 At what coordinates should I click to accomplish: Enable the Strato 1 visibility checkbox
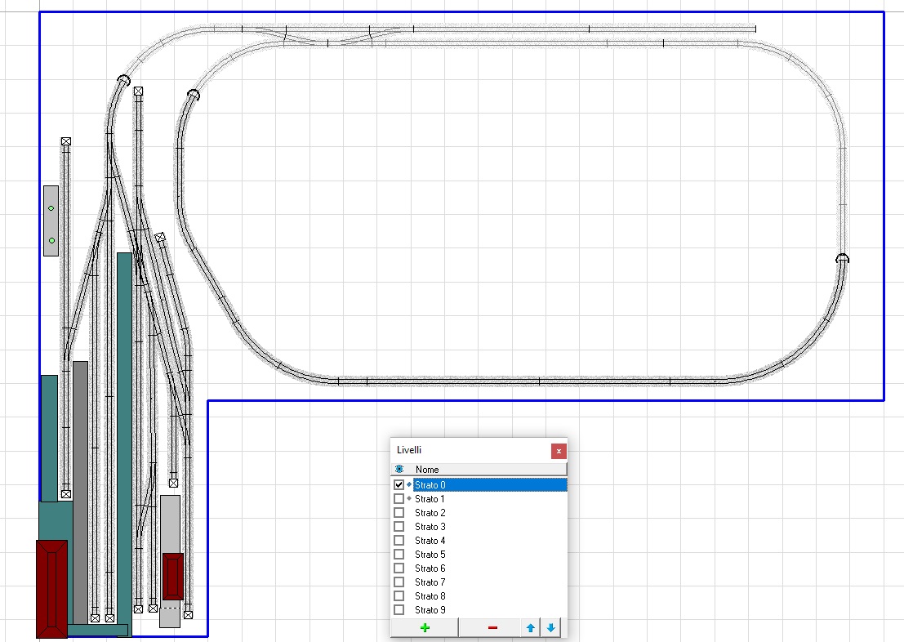(x=399, y=499)
